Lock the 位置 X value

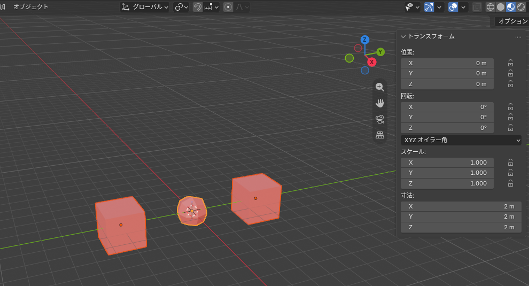click(510, 63)
